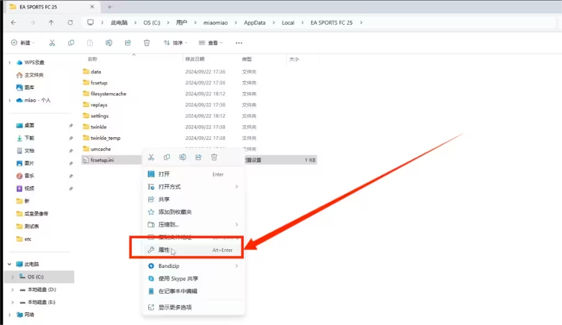Expand 打开方式 submenu
The height and width of the screenshot is (325, 562).
[x=193, y=187]
